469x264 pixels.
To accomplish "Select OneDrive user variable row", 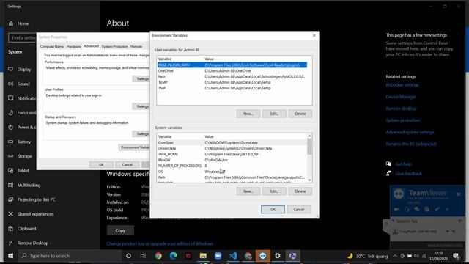I will [x=232, y=70].
